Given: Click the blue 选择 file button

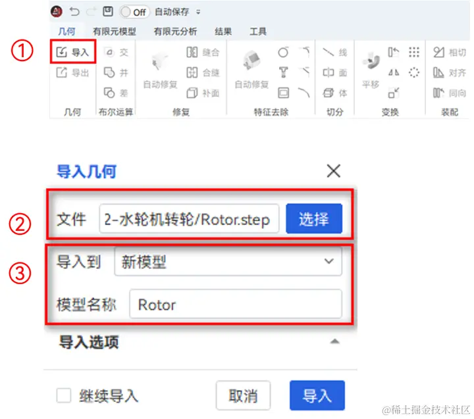Looking at the screenshot, I should (x=314, y=219).
